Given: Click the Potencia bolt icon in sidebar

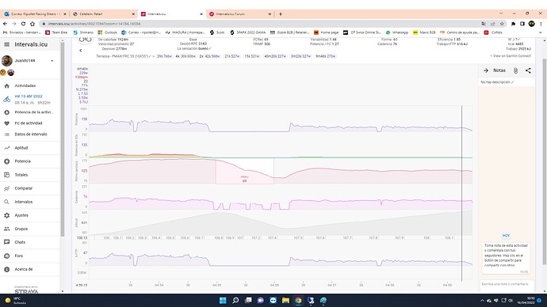Looking at the screenshot, I should [x=6, y=161].
